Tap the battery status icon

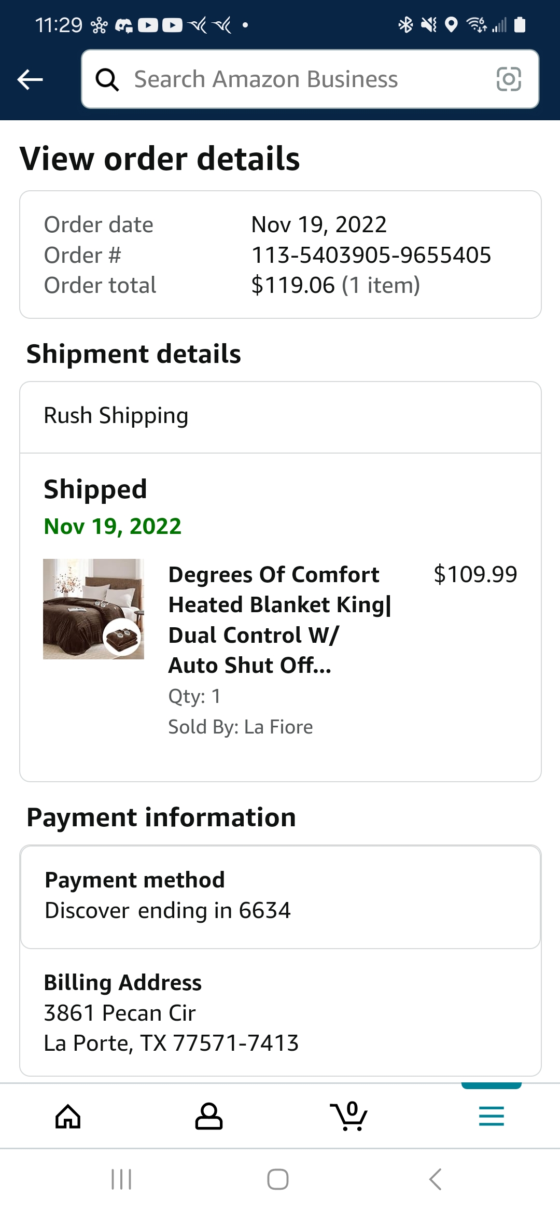[520, 24]
